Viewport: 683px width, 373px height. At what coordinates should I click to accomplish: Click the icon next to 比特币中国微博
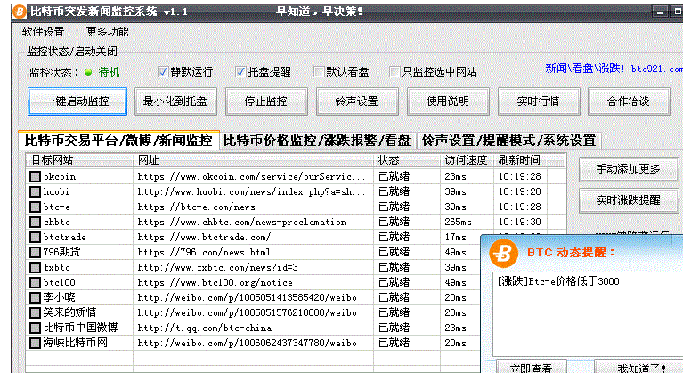click(x=35, y=328)
